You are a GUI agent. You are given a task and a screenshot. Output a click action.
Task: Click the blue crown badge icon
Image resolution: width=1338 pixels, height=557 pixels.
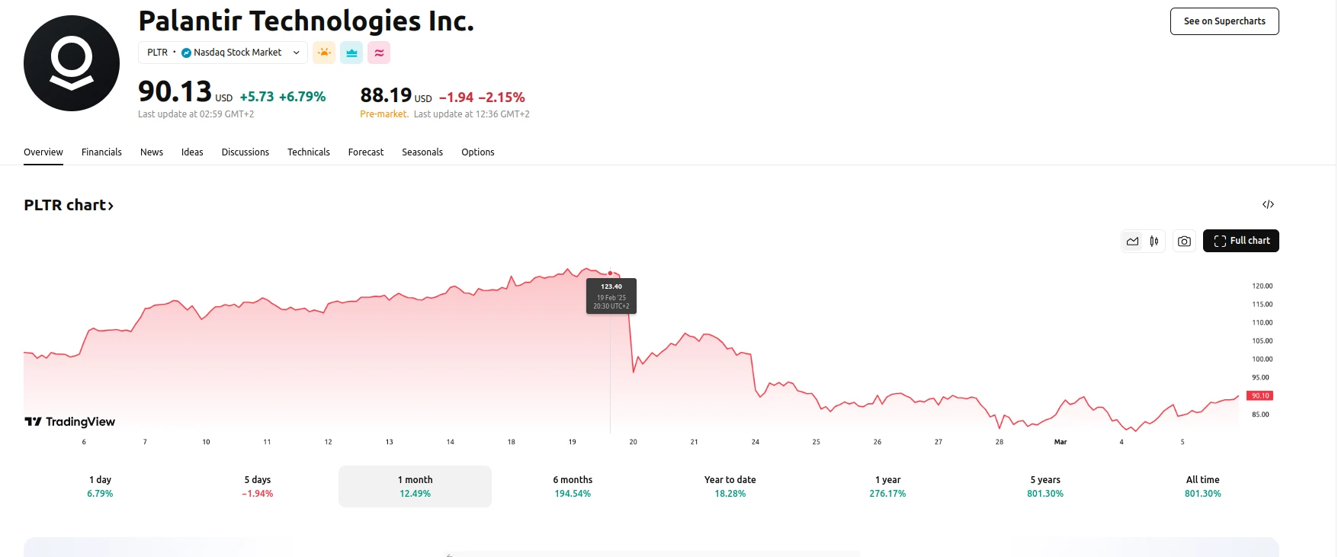pyautogui.click(x=351, y=52)
